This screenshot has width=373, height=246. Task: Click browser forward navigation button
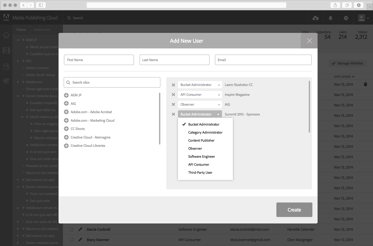click(x=31, y=5)
